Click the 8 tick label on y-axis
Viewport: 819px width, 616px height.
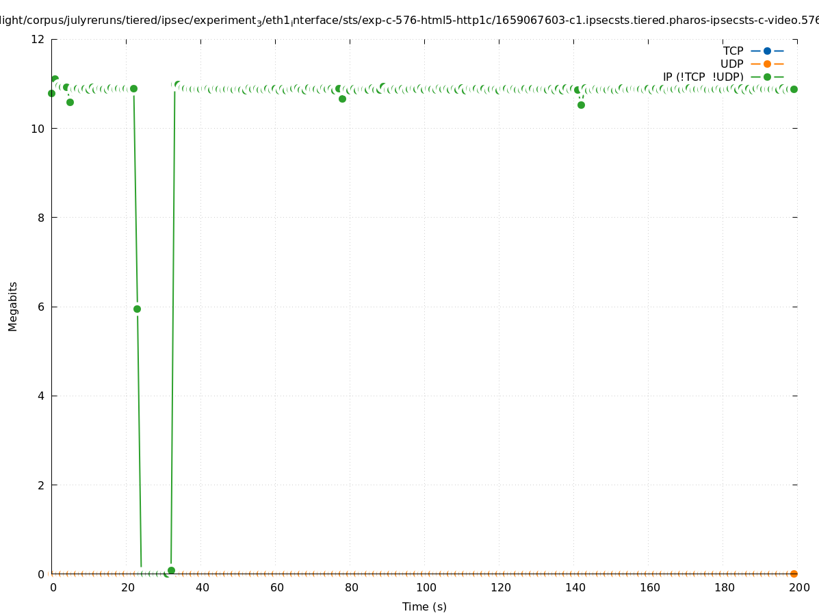coord(41,218)
